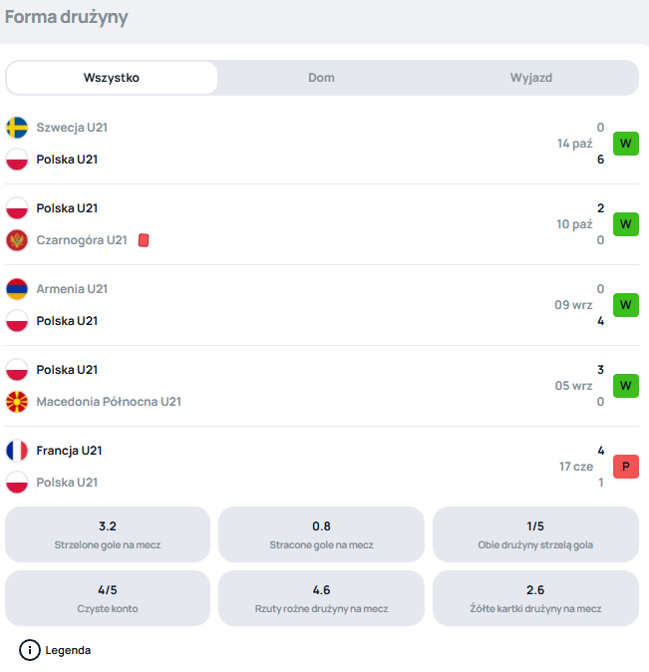Click the Sweden U21 flag icon
649x672 pixels.
click(x=17, y=128)
